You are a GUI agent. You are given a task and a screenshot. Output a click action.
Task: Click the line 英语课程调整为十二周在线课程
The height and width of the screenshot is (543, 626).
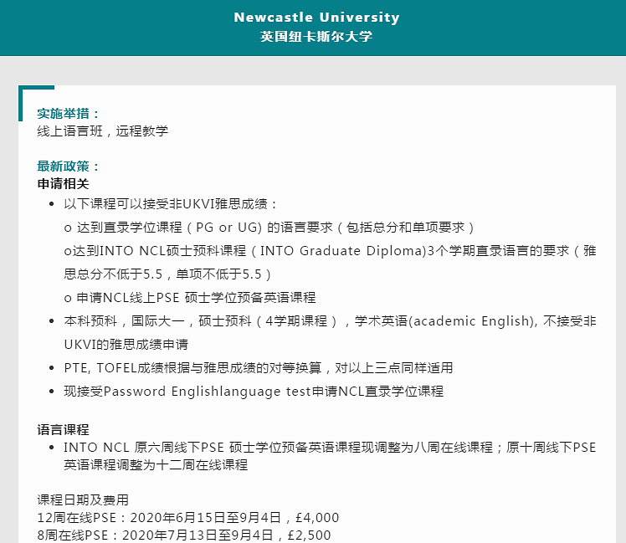pos(156,464)
